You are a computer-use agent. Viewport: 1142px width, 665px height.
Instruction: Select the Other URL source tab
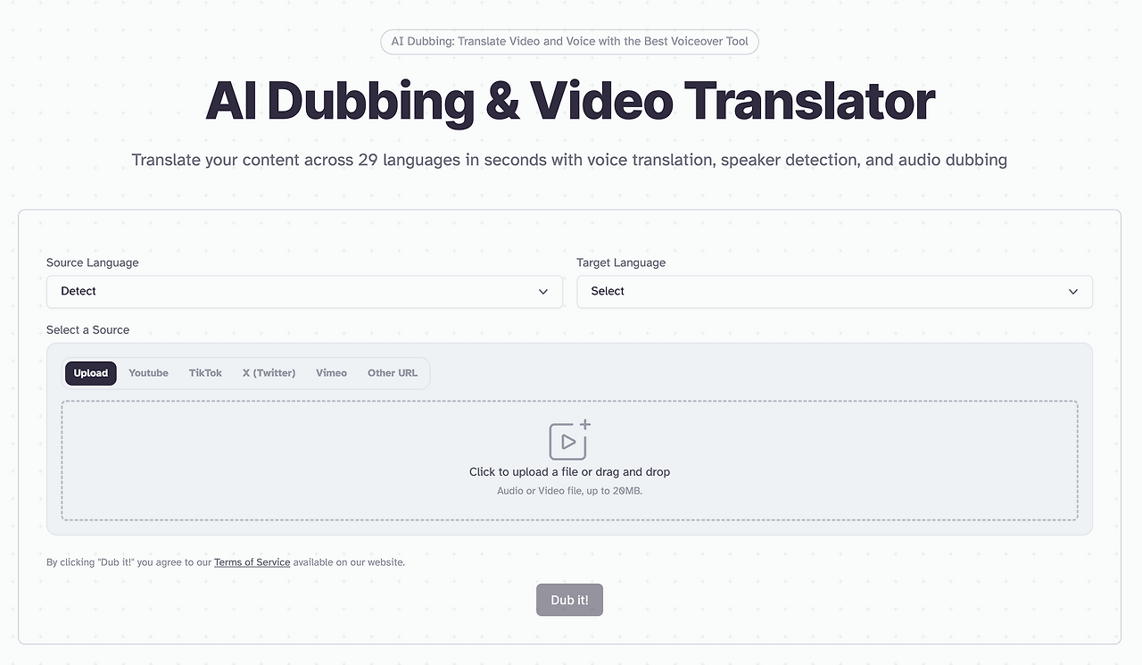pyautogui.click(x=393, y=373)
